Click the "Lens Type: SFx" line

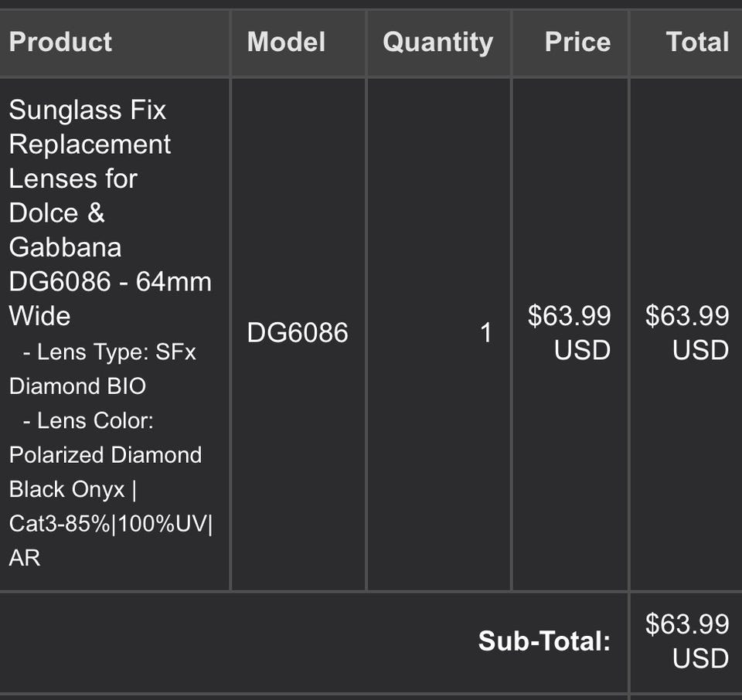pos(110,352)
